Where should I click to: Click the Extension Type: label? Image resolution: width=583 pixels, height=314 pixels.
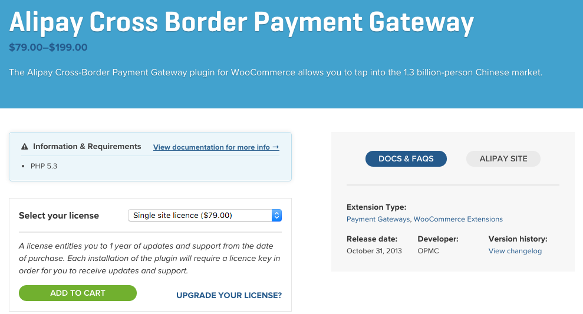[376, 207]
